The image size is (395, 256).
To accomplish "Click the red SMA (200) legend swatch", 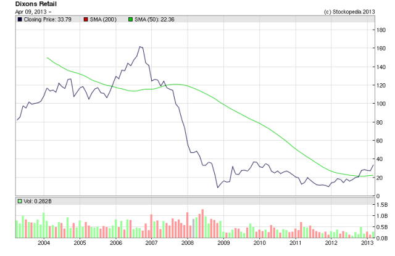I will (86, 19).
